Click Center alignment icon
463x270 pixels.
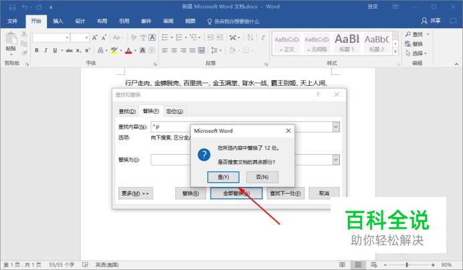coord(174,50)
